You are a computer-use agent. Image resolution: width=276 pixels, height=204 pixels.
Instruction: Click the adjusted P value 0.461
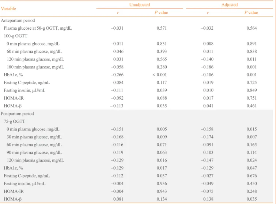tap(252, 106)
